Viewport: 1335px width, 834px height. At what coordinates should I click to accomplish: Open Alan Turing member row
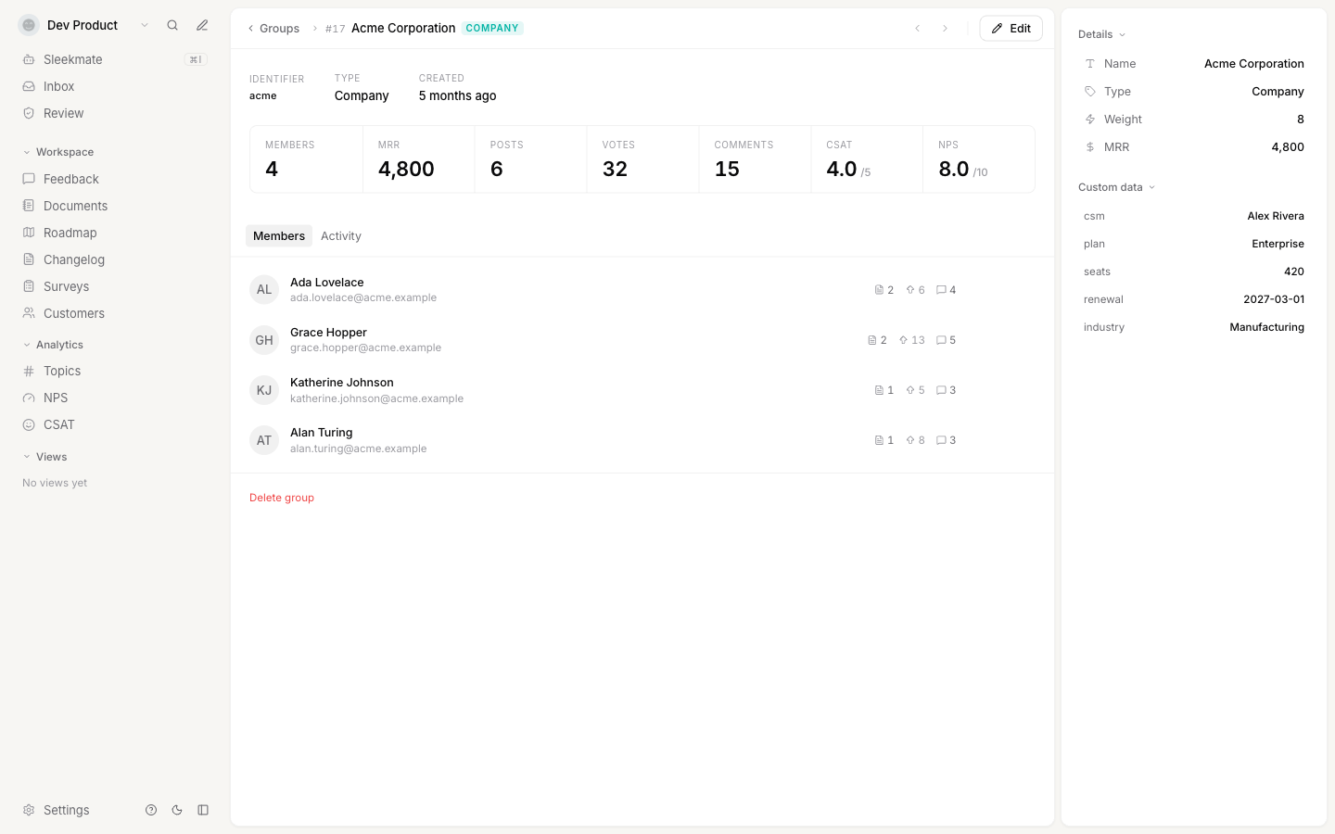tap(642, 440)
